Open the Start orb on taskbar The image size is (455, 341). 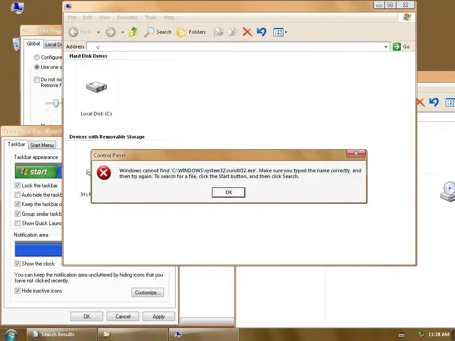point(11,335)
